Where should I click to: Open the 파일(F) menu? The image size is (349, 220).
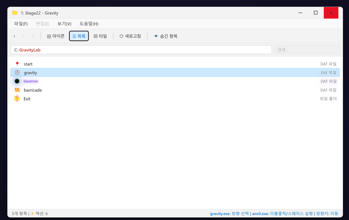[x=21, y=24]
